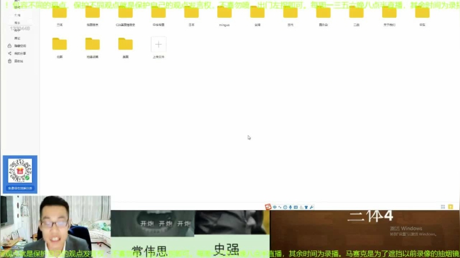Image resolution: width=460 pixels, height=258 pixels.
Task: Open 隐藏空间 in the sidebar
Action: coord(20,46)
